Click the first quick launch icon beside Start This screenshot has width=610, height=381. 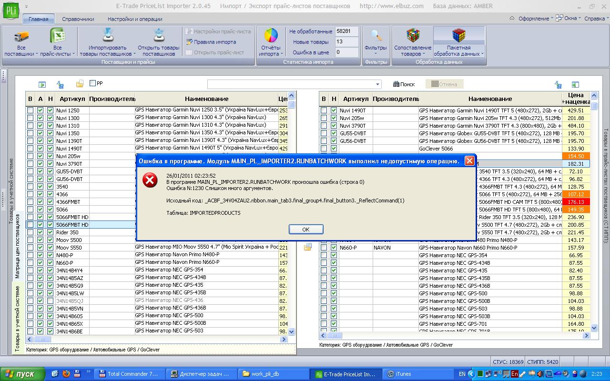54,374
